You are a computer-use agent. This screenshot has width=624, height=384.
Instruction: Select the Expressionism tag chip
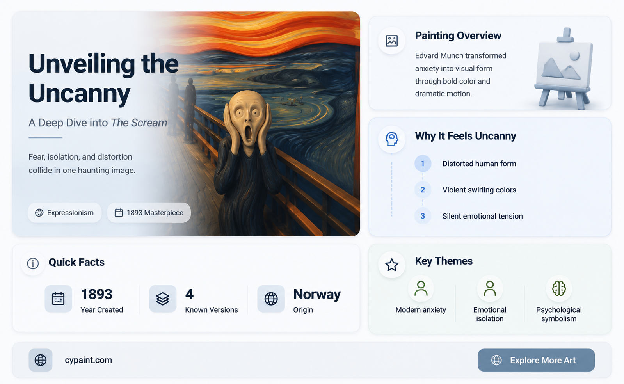point(65,213)
